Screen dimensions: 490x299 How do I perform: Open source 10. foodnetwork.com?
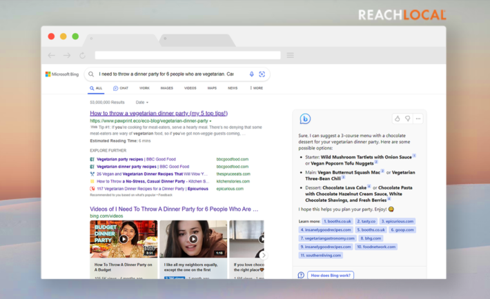tap(376, 247)
